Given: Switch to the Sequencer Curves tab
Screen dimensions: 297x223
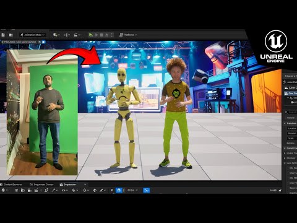Looking at the screenshot, I should point(42,185).
